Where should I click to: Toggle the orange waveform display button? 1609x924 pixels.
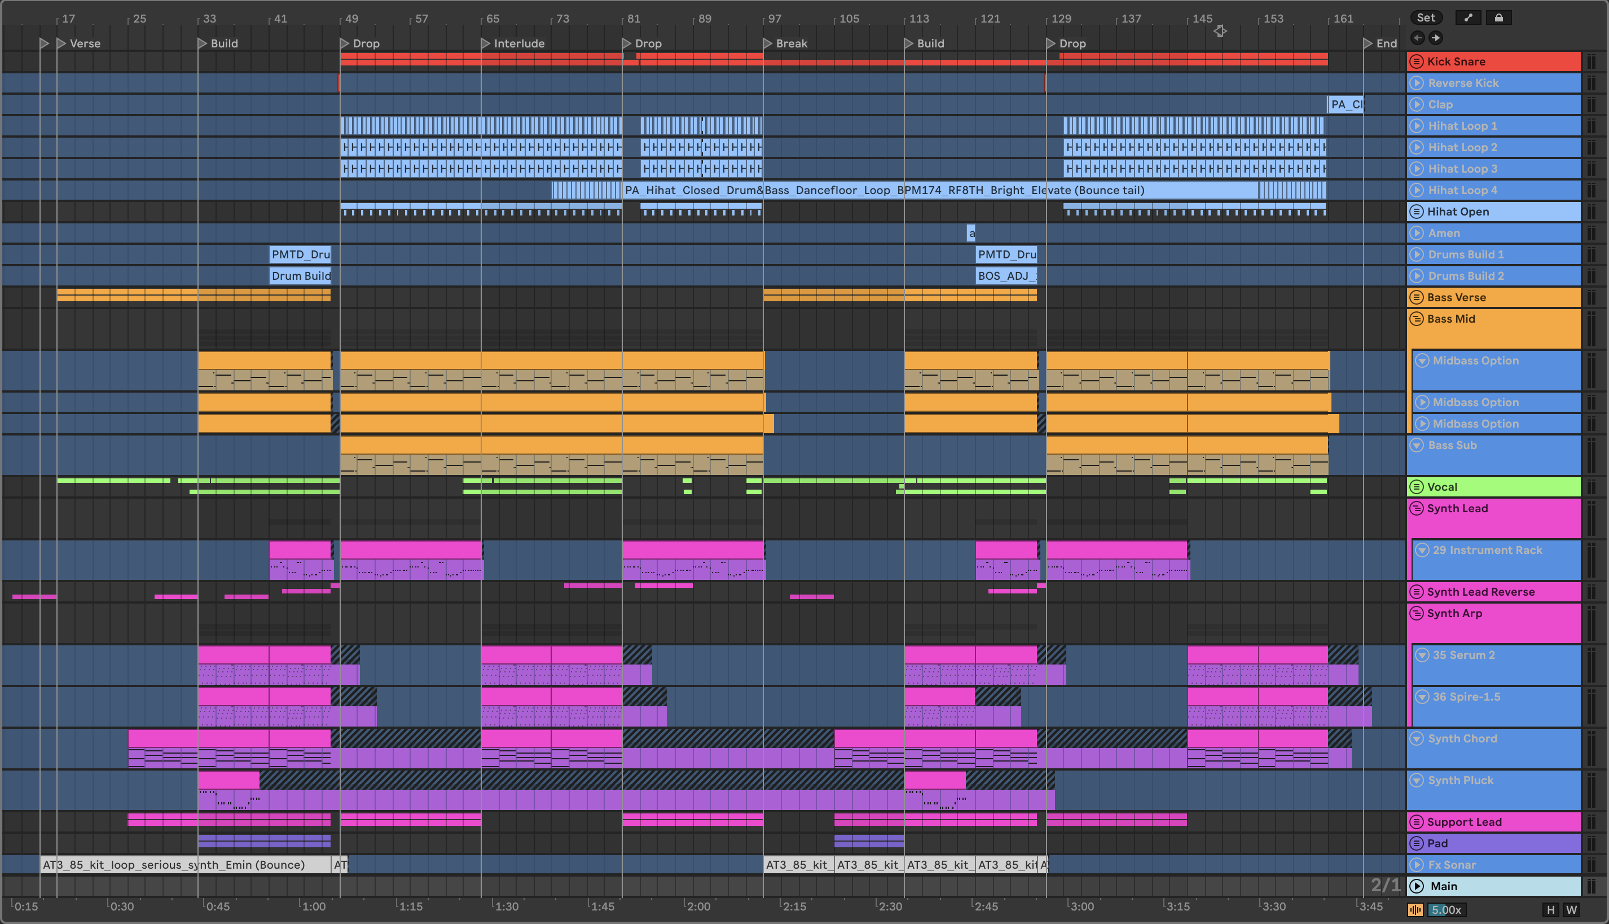coord(1415,909)
